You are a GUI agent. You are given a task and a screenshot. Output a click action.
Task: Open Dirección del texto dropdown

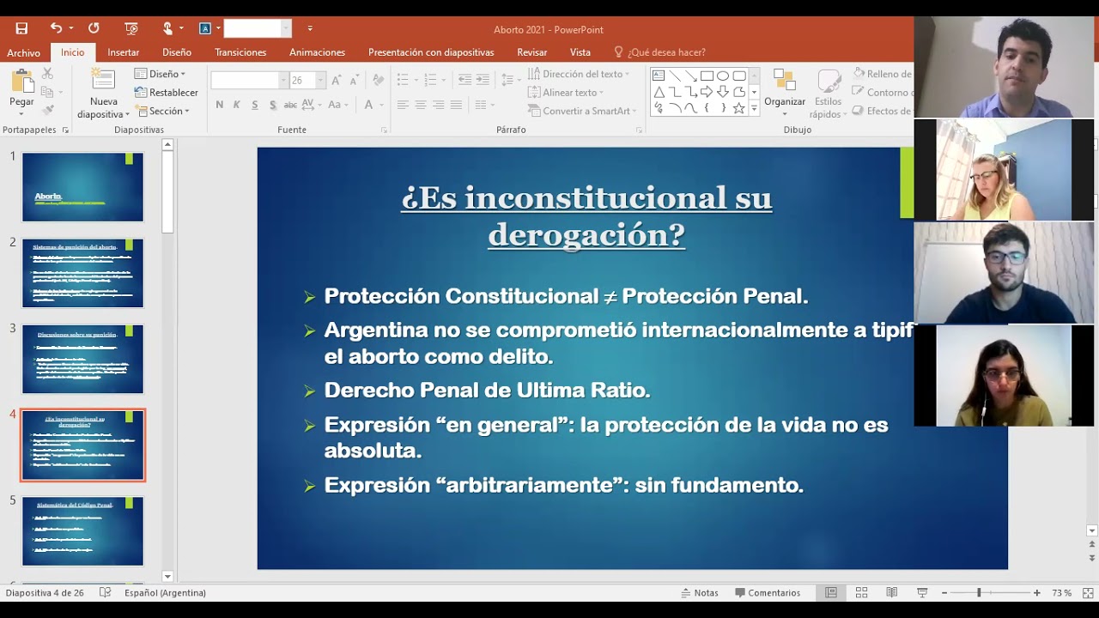coord(579,74)
